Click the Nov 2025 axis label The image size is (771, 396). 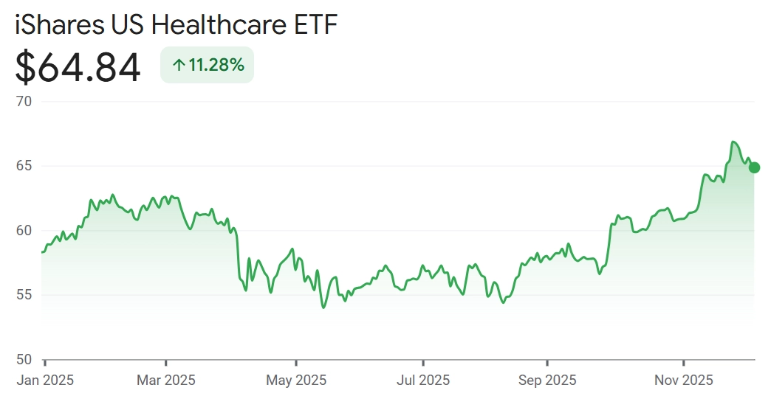tap(684, 381)
